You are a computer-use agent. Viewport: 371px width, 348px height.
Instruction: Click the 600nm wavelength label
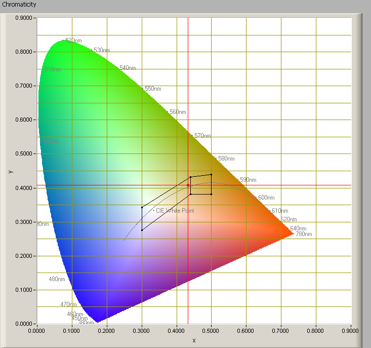click(x=266, y=198)
